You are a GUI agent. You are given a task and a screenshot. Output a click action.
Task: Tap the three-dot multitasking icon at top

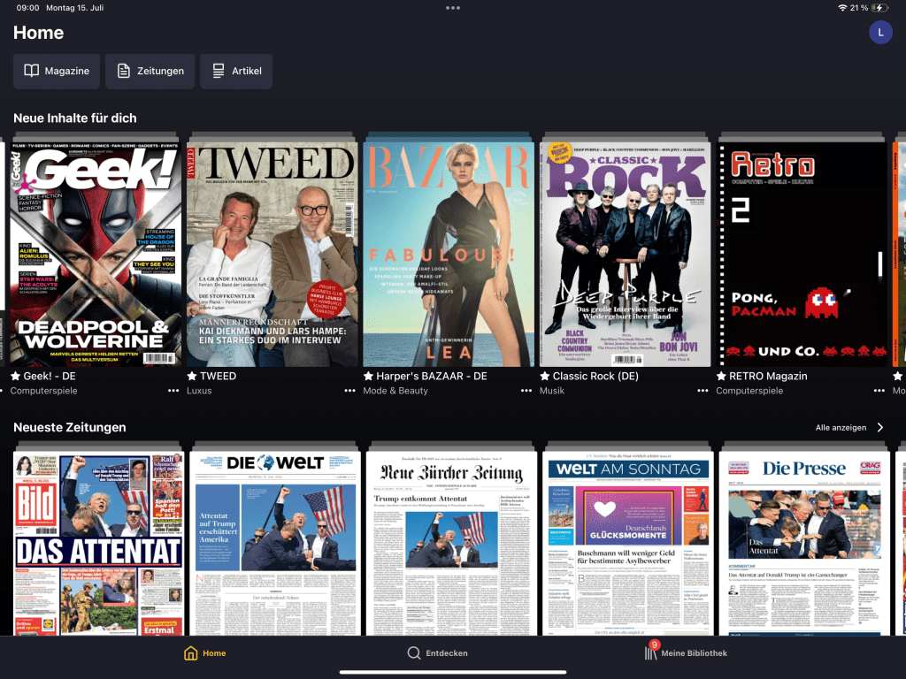[453, 8]
